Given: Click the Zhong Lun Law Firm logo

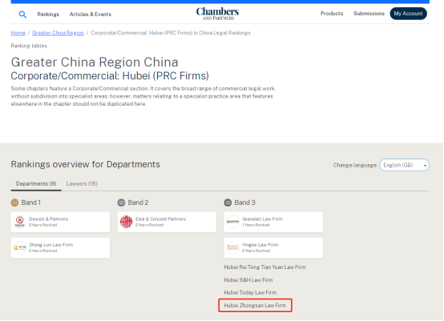Looking at the screenshot, I should click(x=20, y=247).
